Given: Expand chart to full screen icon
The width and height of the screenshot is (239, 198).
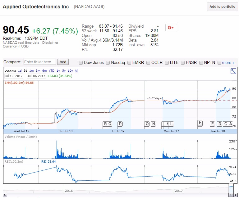Looking at the screenshot, I should pyautogui.click(x=233, y=71).
